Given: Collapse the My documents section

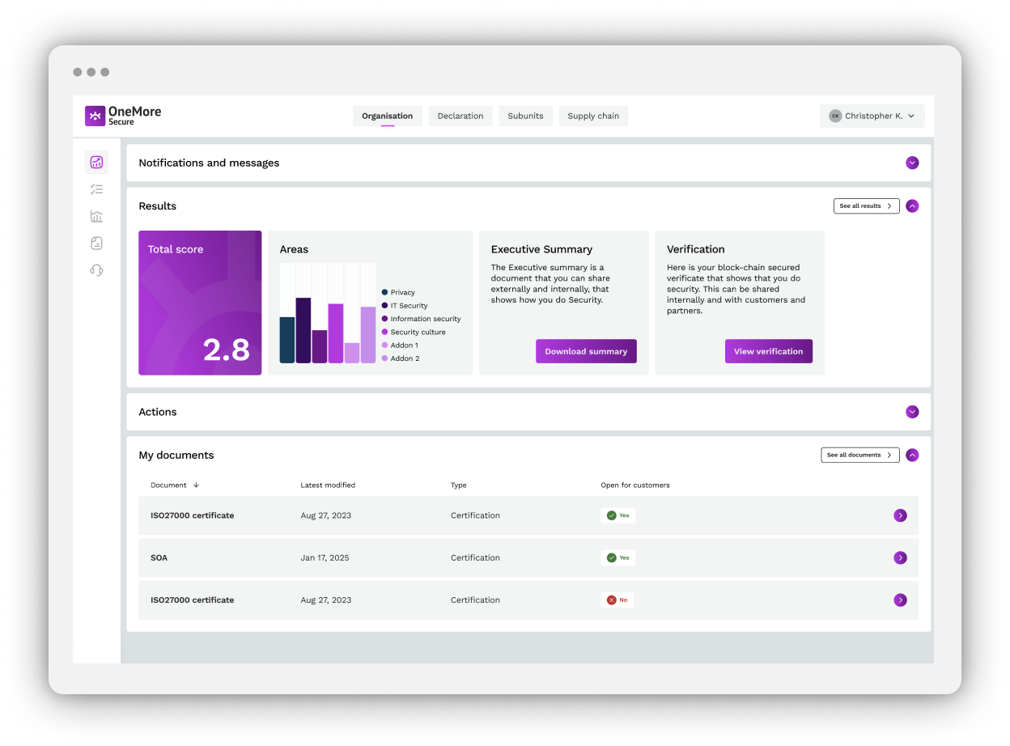Looking at the screenshot, I should pyautogui.click(x=912, y=455).
